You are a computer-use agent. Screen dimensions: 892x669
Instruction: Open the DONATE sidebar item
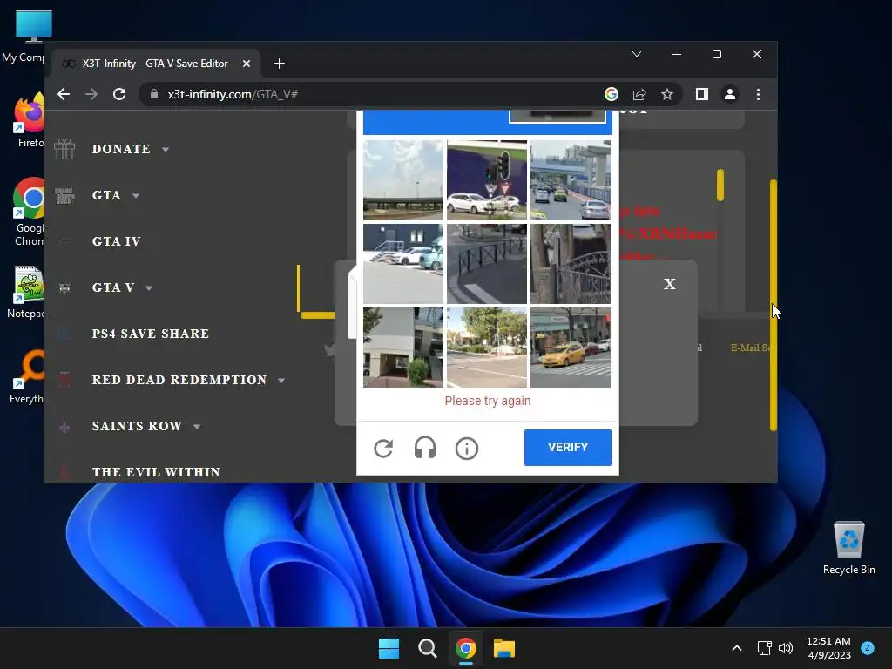121,149
